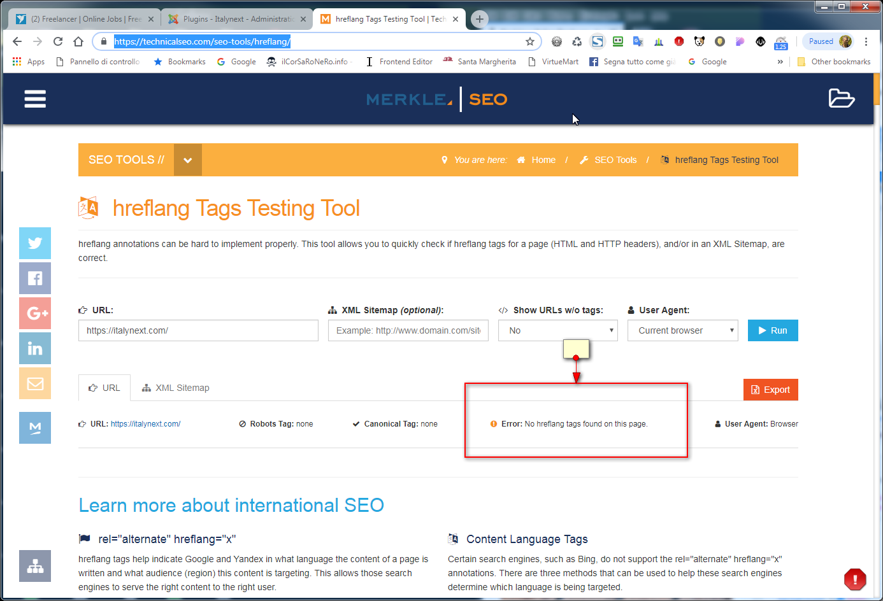The width and height of the screenshot is (883, 601).
Task: Click the XML Sitemap optional input field
Action: click(x=408, y=330)
